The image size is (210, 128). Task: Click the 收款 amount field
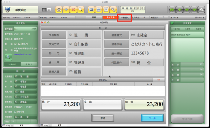coord(103,104)
